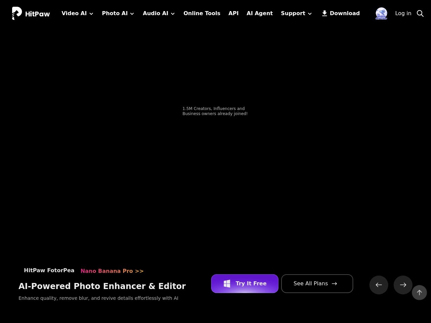Click the download arrow icon in navbar

tap(324, 13)
